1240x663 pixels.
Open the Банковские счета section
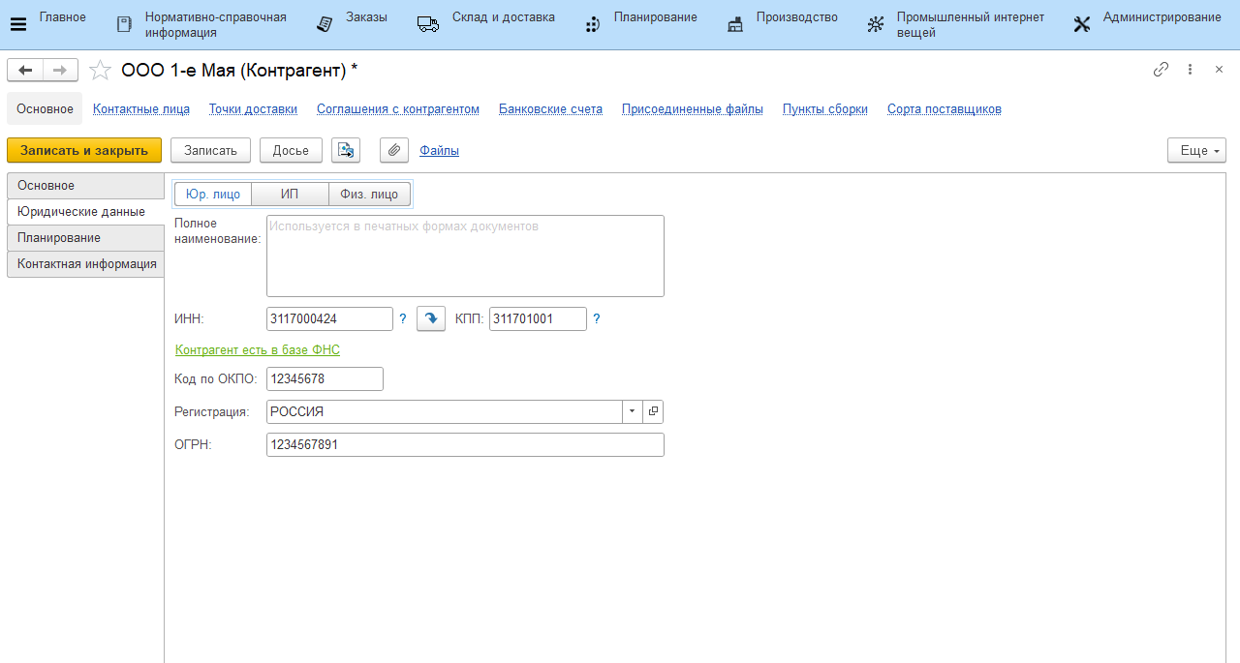click(550, 108)
